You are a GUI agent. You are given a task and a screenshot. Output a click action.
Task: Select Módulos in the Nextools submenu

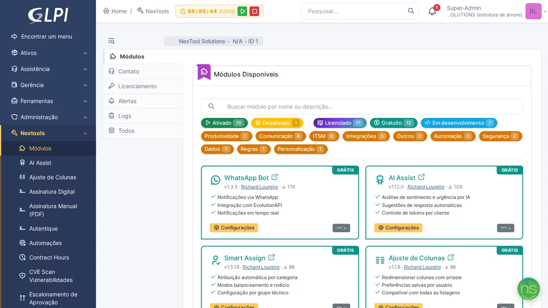[x=49, y=148]
